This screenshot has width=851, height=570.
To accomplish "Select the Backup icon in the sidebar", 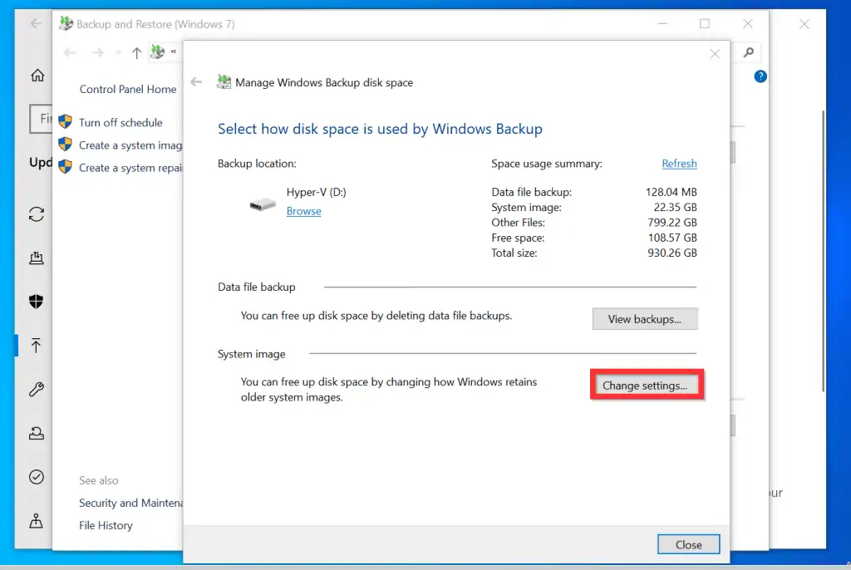I will (x=37, y=345).
